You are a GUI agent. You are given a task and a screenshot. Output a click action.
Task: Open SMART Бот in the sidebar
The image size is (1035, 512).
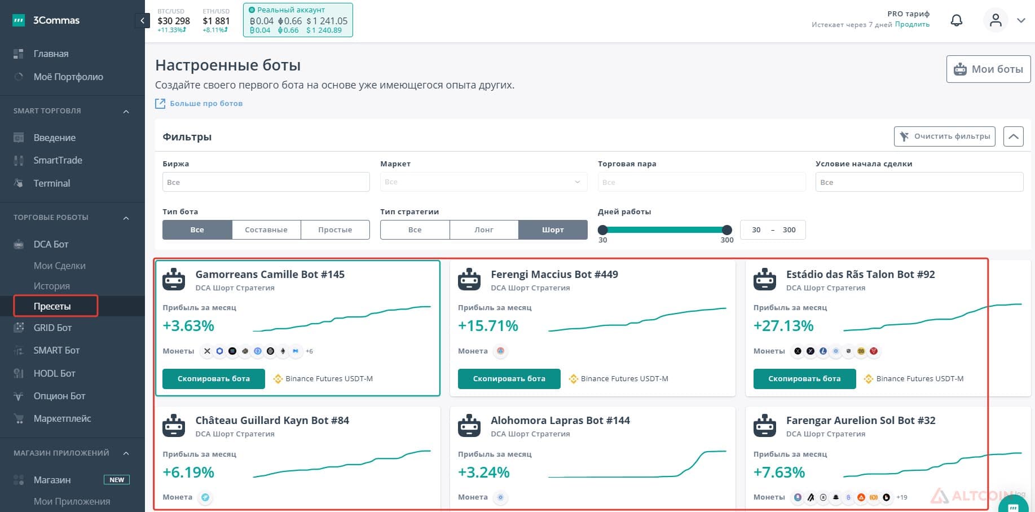(x=56, y=350)
